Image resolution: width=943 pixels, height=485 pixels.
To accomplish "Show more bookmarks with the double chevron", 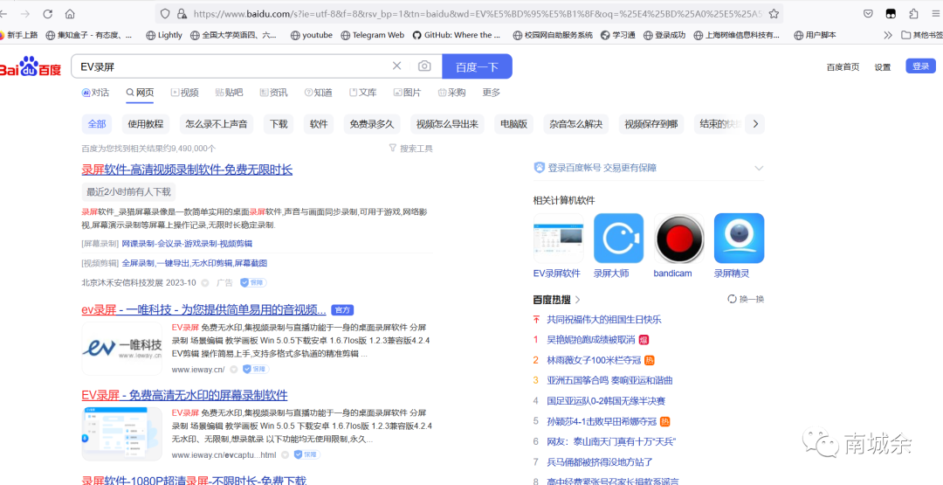I will (888, 36).
